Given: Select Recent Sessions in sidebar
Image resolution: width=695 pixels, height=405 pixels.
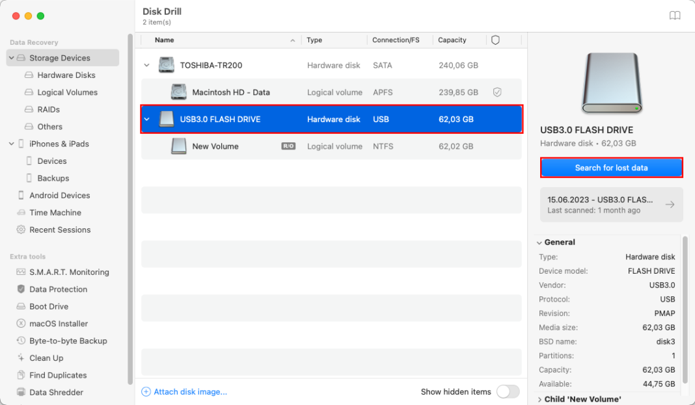Looking at the screenshot, I should (x=61, y=229).
